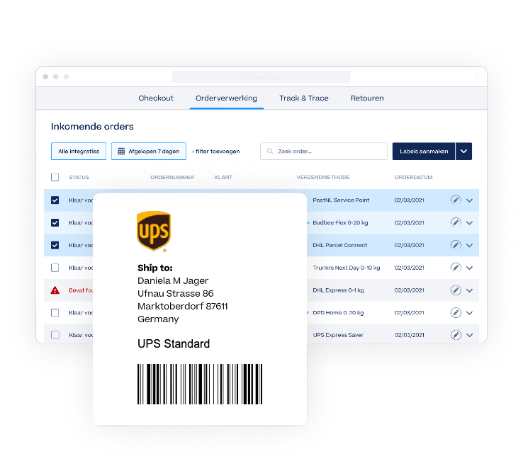Click Labels aanmaken button
This screenshot has width=523, height=461.
424,152
